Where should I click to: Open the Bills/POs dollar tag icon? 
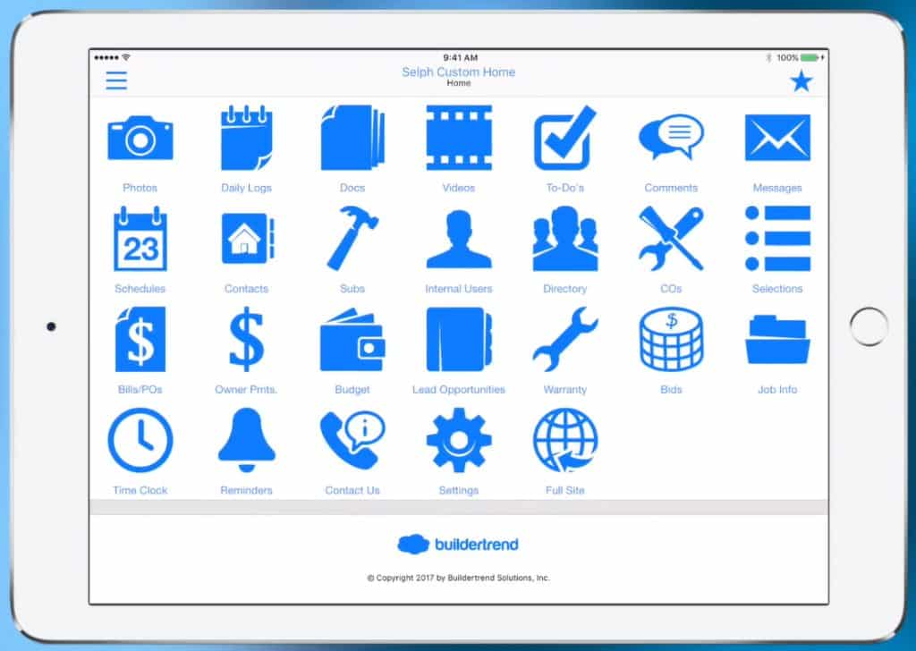tap(140, 341)
